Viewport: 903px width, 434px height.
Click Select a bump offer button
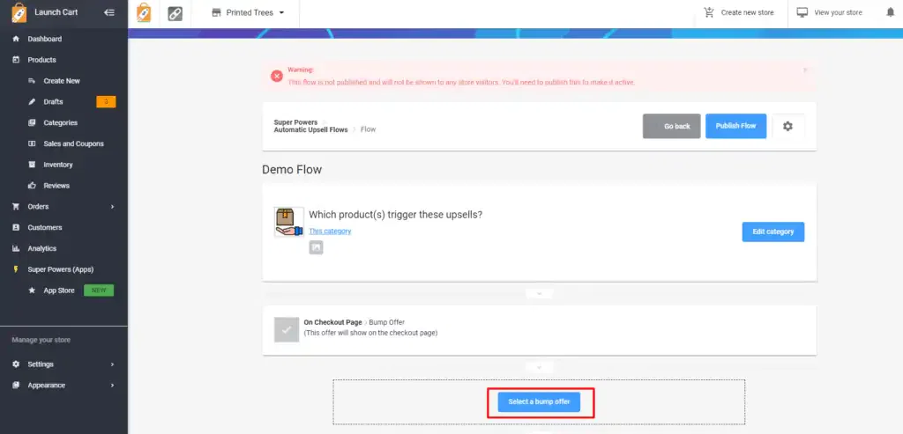[539, 401]
